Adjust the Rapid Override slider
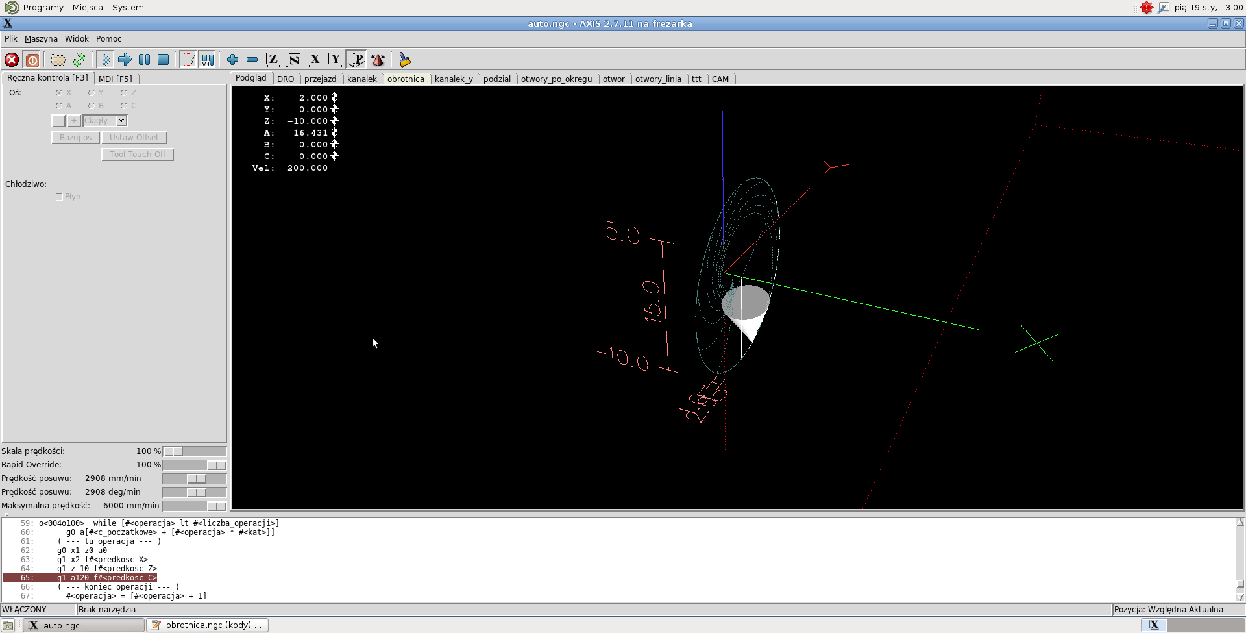The height and width of the screenshot is (633, 1246). [194, 465]
